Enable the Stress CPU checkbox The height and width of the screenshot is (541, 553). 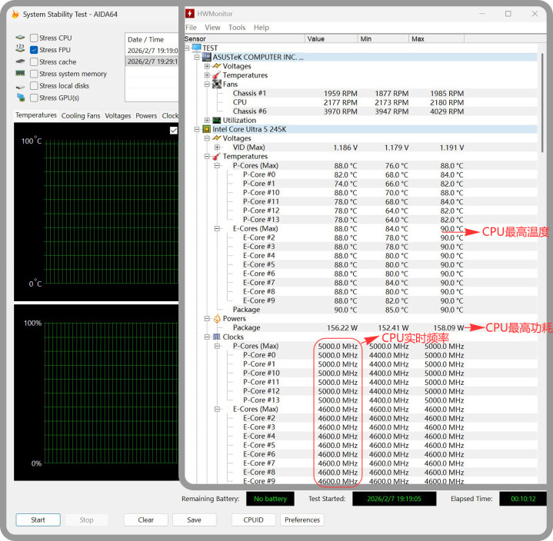pos(34,38)
